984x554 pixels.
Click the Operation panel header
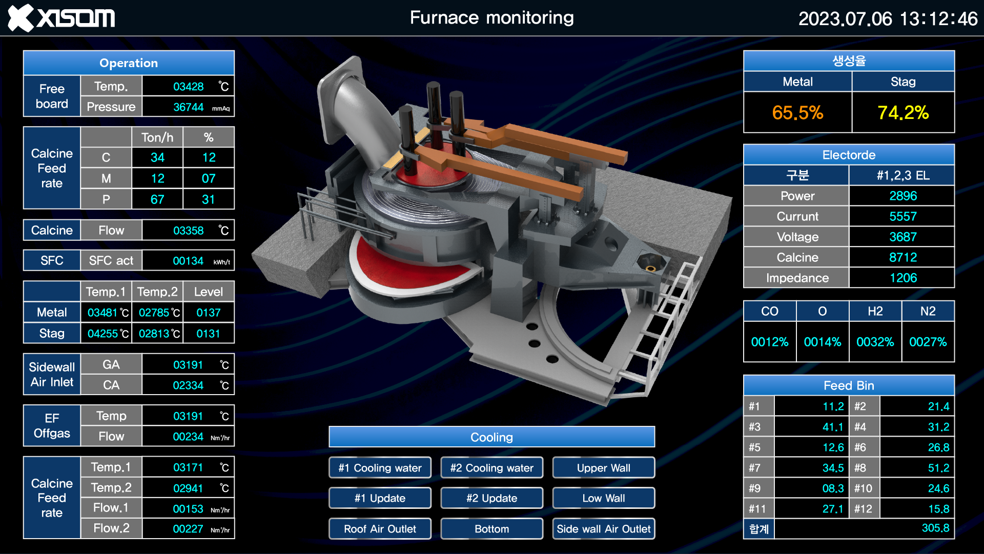click(129, 63)
